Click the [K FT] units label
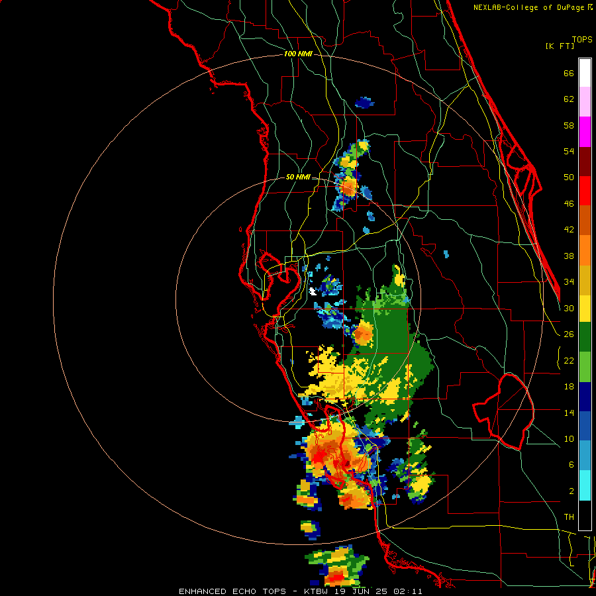The image size is (596, 596). (560, 46)
